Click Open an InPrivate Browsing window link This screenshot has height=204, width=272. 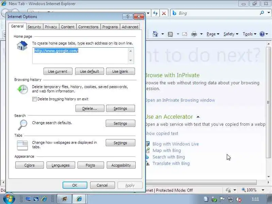180,100
